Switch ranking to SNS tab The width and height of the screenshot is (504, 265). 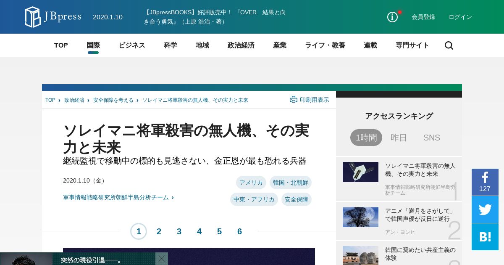tap(432, 138)
